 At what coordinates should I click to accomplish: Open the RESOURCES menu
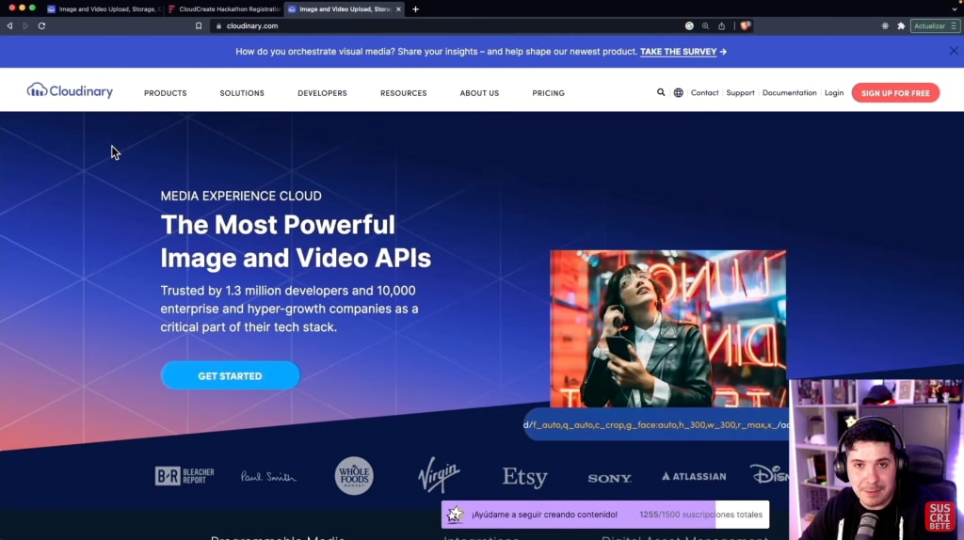[403, 93]
